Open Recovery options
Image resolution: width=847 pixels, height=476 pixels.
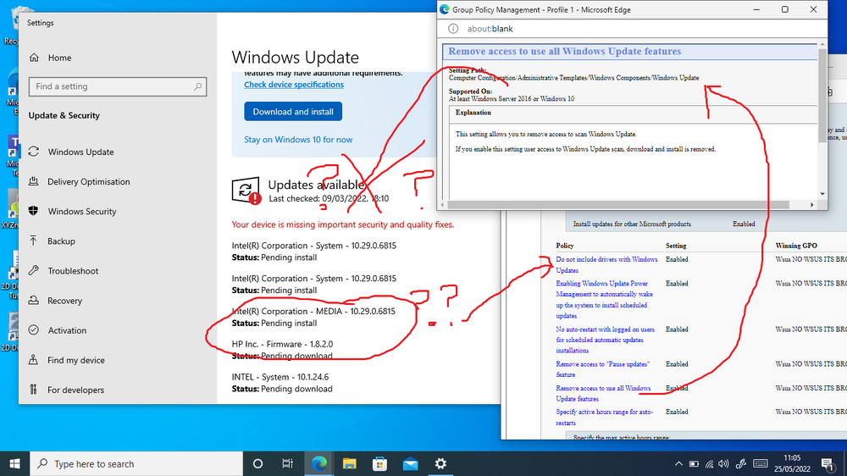[64, 301]
